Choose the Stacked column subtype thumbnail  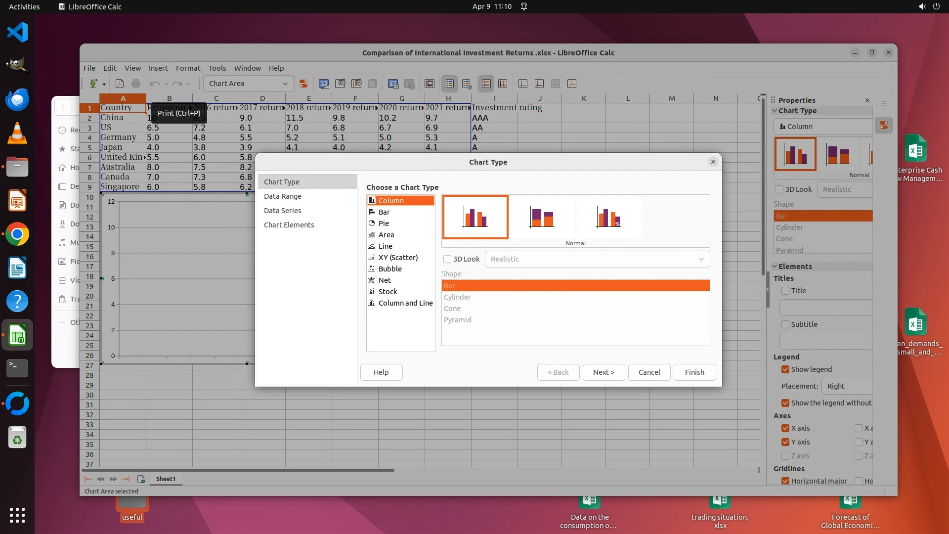[x=542, y=218]
